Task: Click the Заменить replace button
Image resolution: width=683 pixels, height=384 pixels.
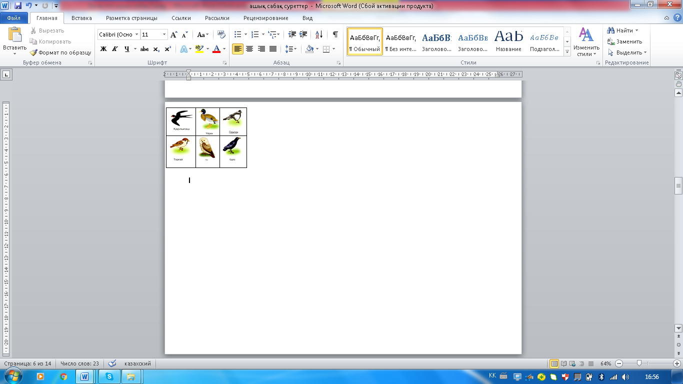Action: (x=624, y=41)
